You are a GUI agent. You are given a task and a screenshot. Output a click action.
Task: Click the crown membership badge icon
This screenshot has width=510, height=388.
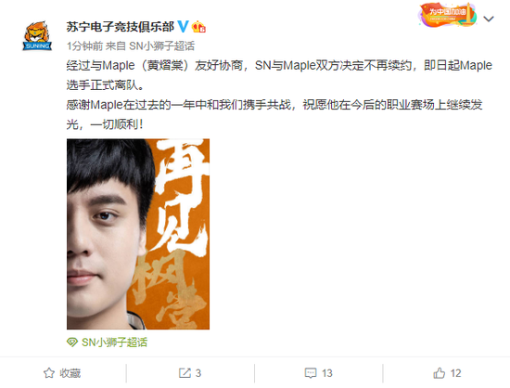point(198,27)
